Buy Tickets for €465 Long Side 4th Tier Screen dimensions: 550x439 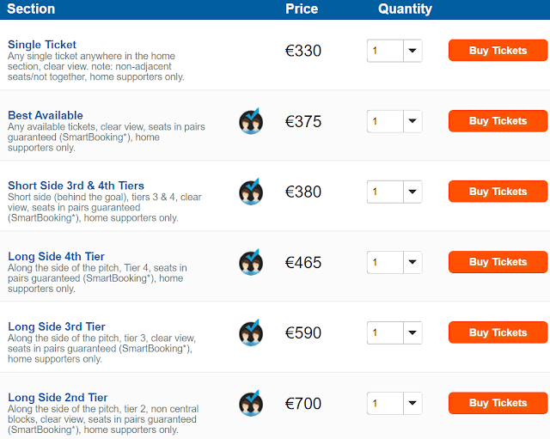(498, 262)
